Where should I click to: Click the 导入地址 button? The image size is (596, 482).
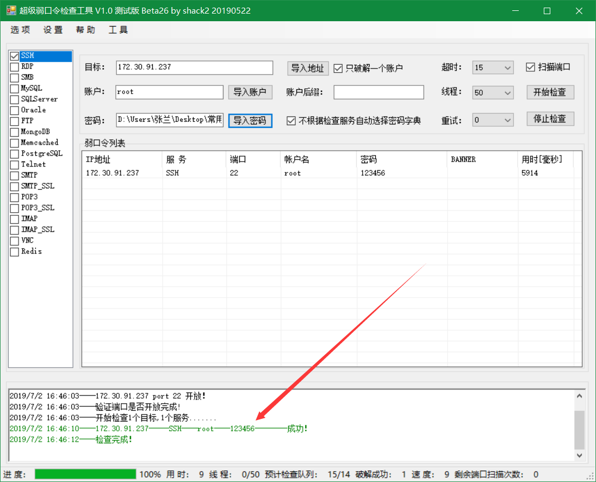[x=307, y=69]
